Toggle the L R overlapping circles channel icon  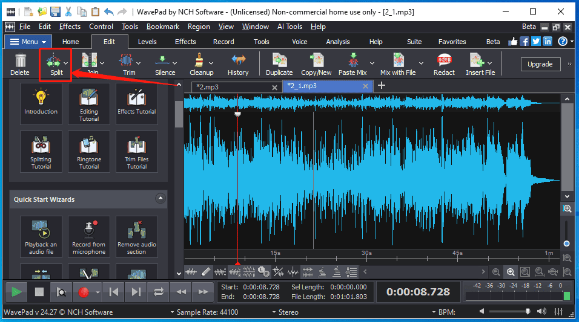[263, 272]
